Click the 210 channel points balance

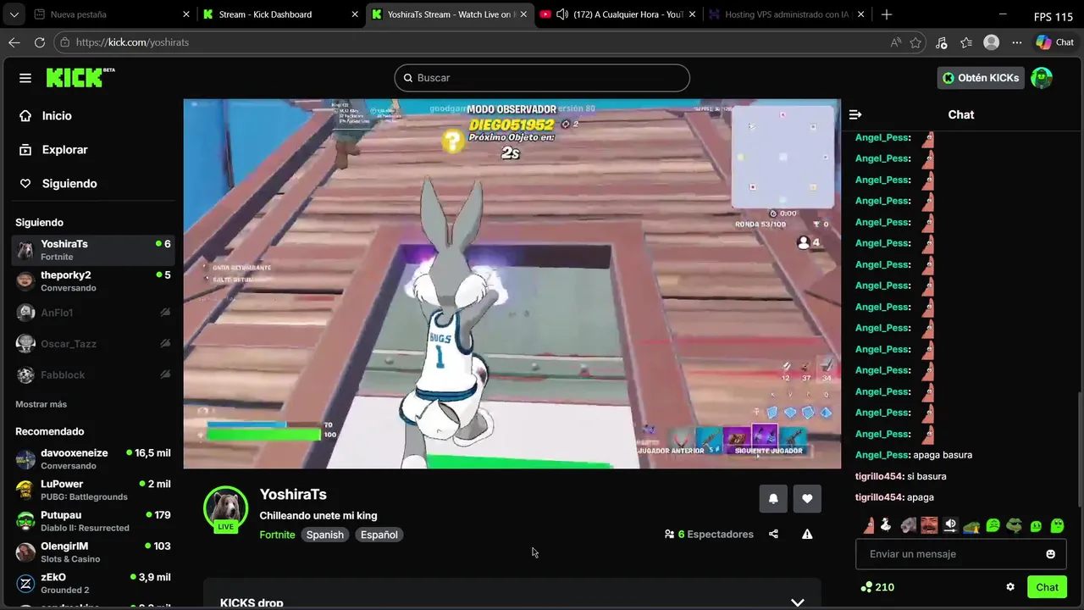tap(877, 587)
